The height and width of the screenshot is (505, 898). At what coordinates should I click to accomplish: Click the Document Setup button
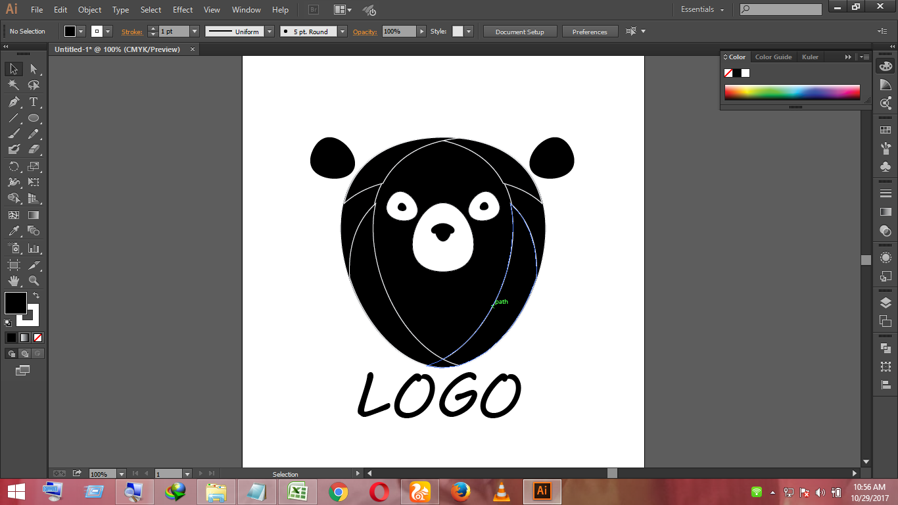[520, 32]
